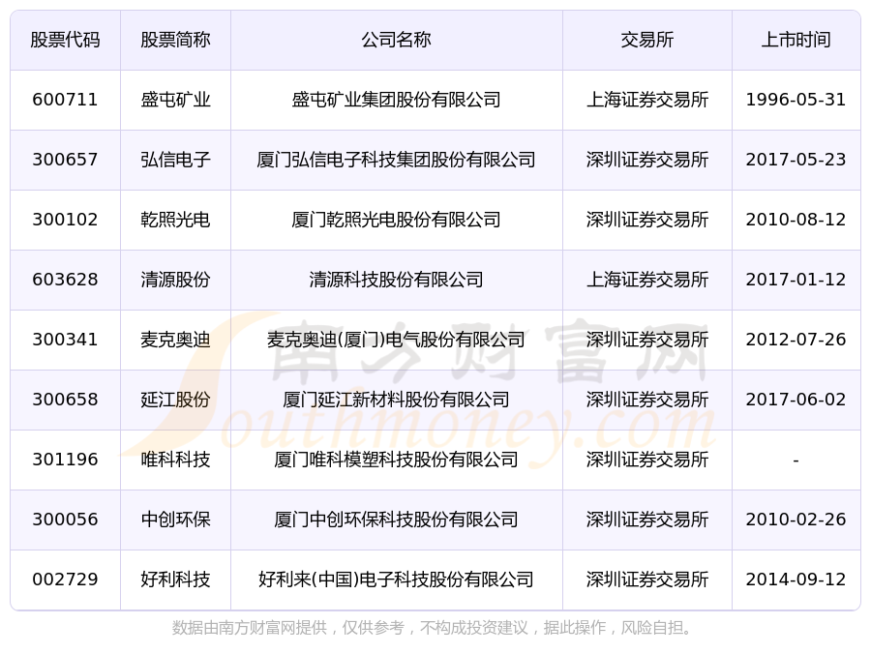Click company 厦门唯科模塑科技股份有限公司
Viewport: 871px width, 654px height.
tap(396, 460)
